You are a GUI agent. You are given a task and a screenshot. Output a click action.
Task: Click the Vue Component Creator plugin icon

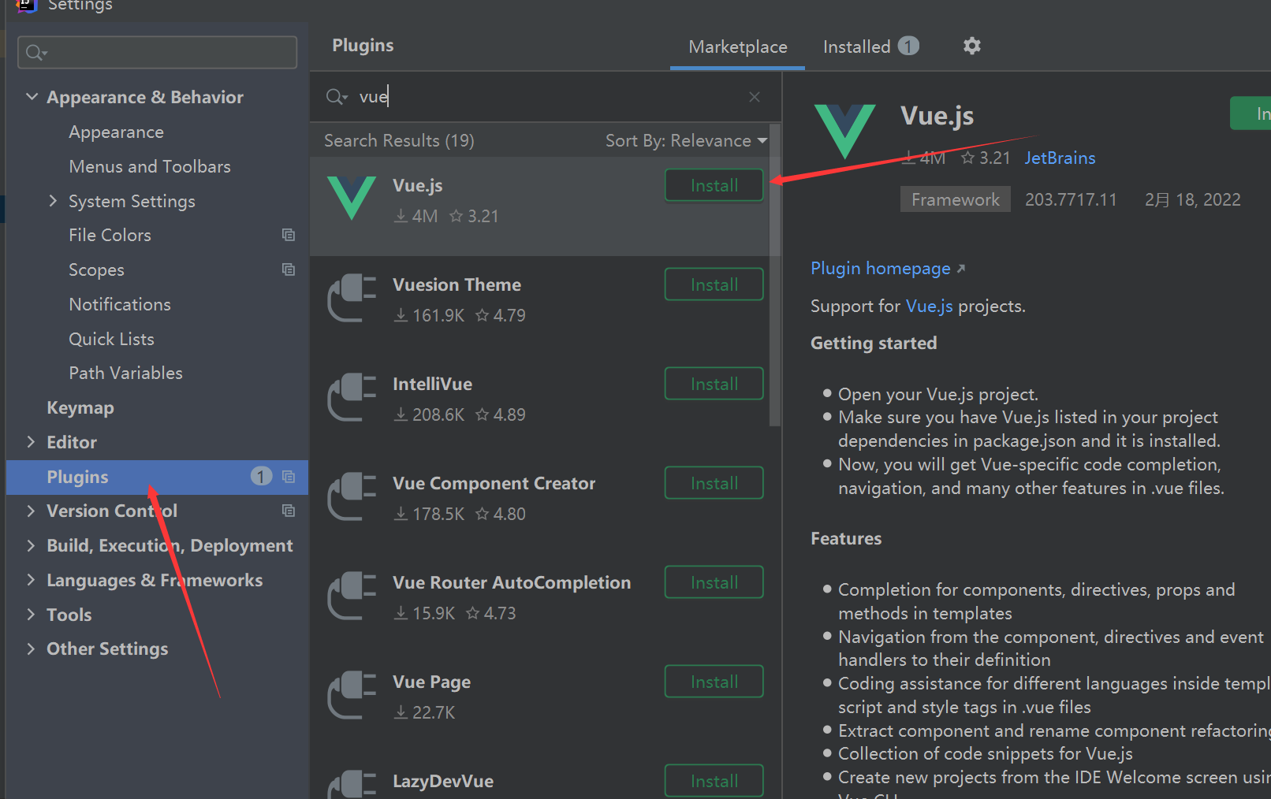[x=352, y=496]
